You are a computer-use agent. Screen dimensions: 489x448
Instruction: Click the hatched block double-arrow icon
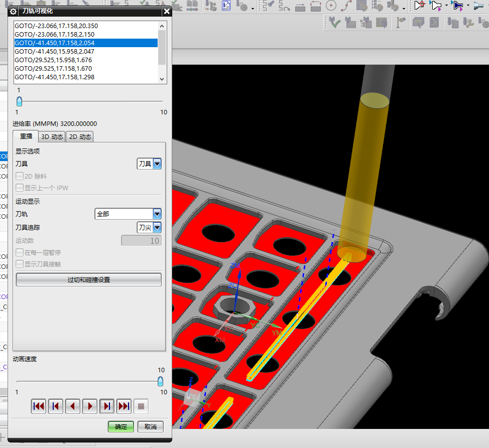[x=316, y=6]
